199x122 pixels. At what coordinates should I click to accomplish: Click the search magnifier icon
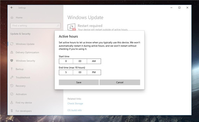pos(58,26)
